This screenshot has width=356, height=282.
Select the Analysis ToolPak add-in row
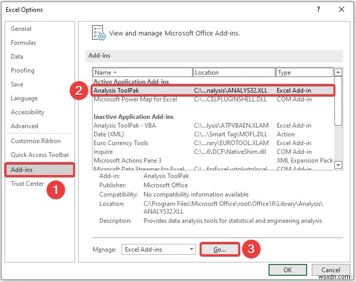point(213,91)
